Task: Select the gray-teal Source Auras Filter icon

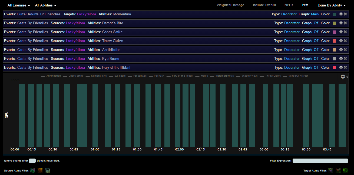Action: [x=47, y=170]
